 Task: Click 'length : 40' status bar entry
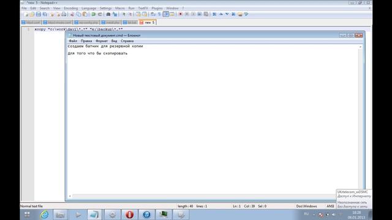click(x=185, y=207)
